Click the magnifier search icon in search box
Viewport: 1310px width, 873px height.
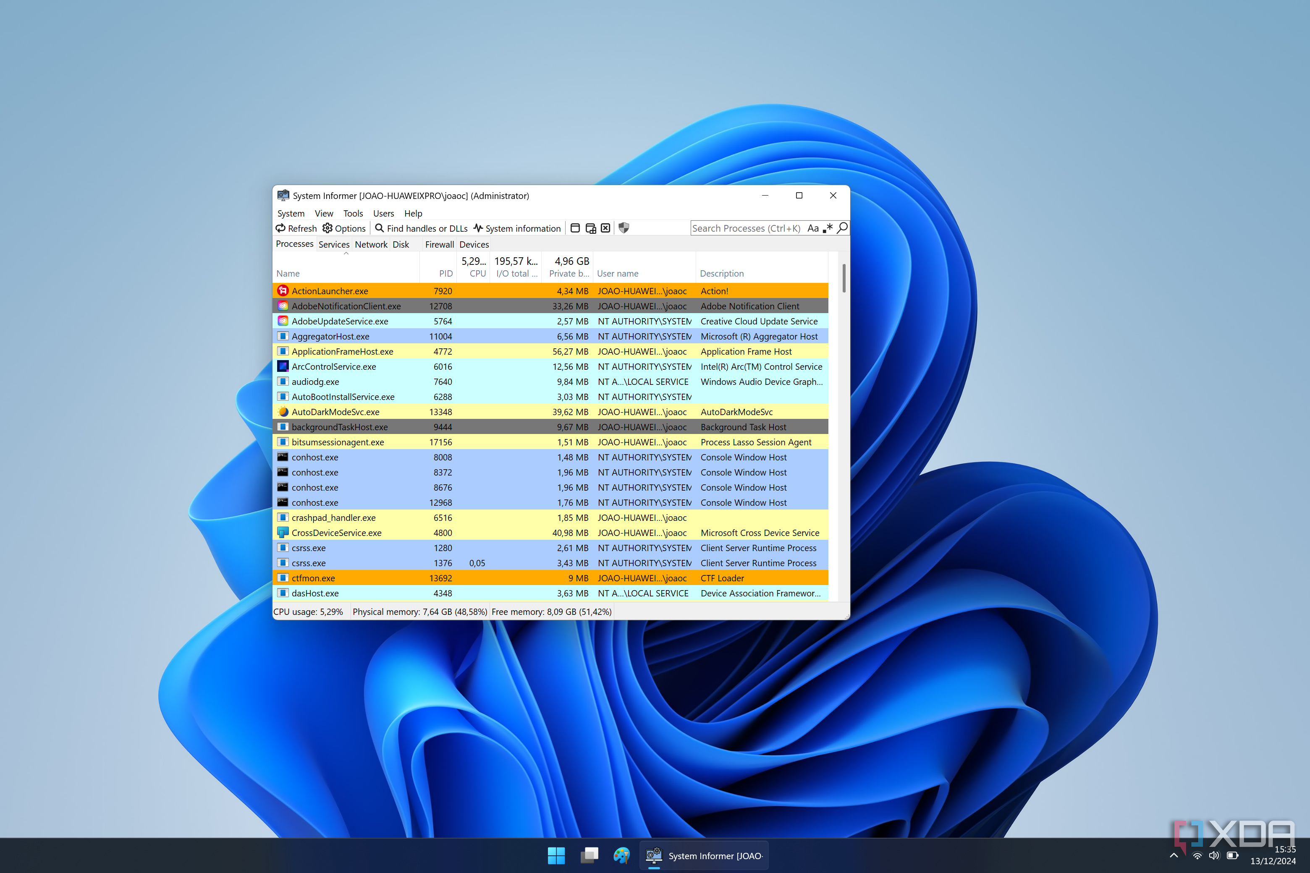842,228
